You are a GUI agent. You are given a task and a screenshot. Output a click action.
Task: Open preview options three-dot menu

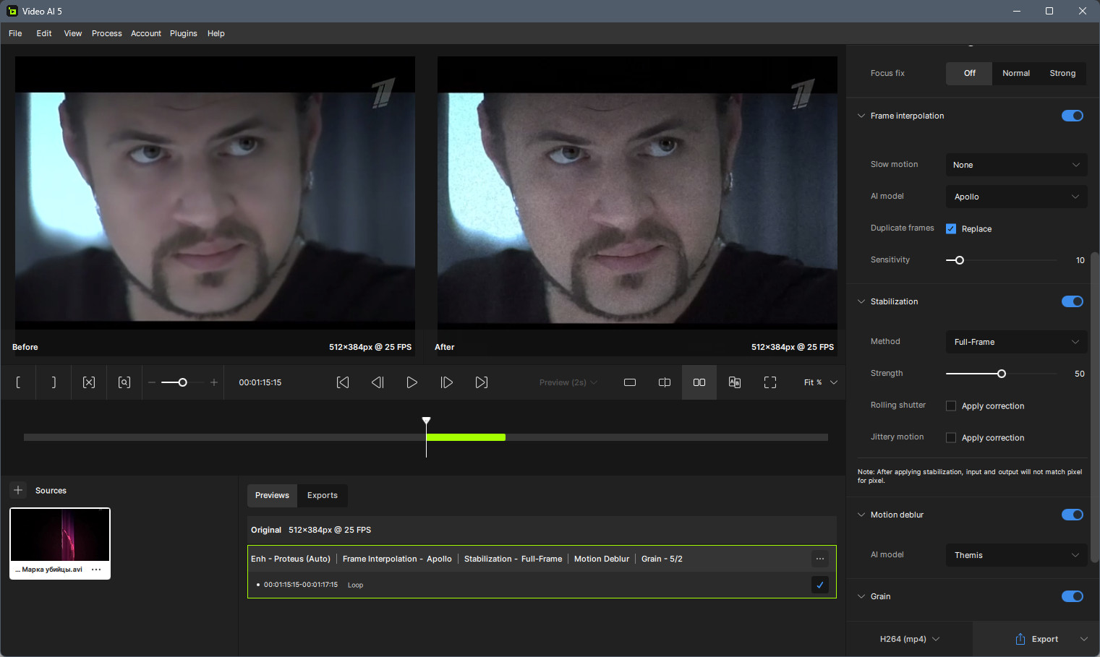click(x=820, y=559)
